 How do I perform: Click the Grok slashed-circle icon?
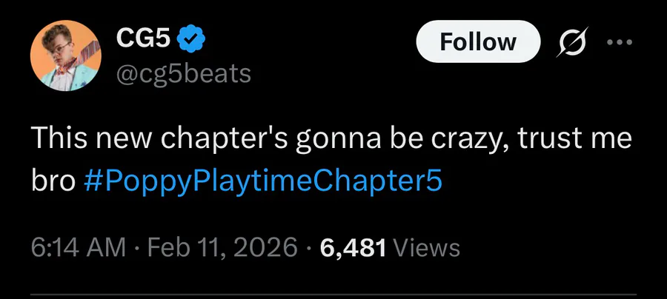click(570, 42)
